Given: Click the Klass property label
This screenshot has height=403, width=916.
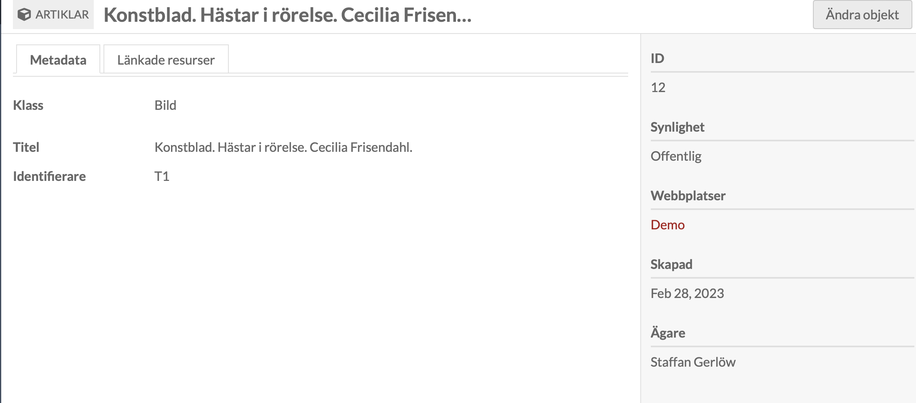Looking at the screenshot, I should click(x=28, y=105).
